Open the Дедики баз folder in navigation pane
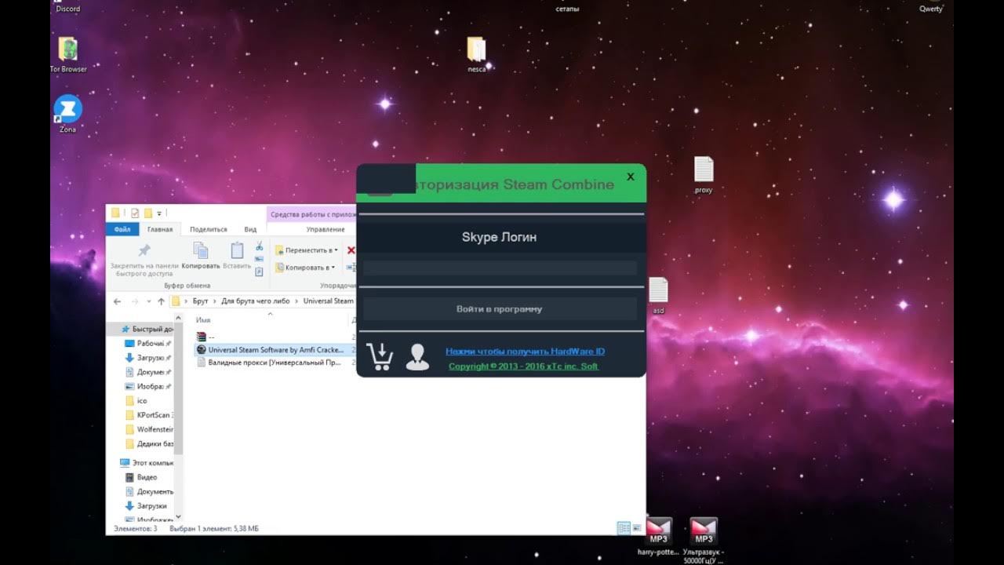Viewport: 1004px width, 565px height. point(149,443)
